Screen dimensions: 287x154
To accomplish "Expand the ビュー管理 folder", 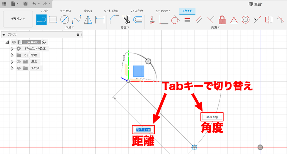I will pyautogui.click(x=12, y=55).
